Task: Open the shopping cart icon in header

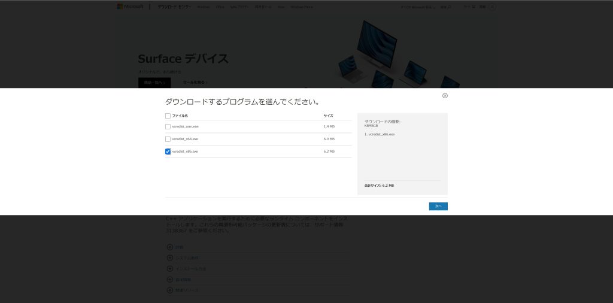Action: tap(474, 7)
